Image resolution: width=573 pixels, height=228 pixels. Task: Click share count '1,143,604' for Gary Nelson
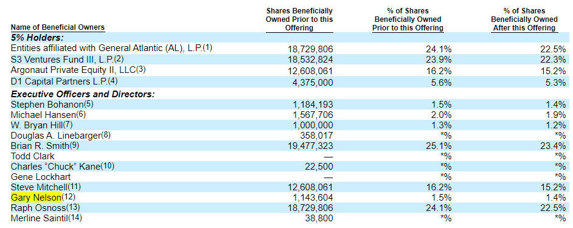(313, 198)
